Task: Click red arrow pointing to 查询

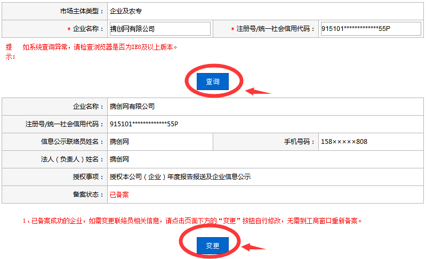Action: [259, 91]
